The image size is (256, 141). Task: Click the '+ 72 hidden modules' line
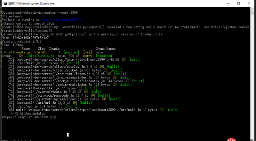click(28, 113)
